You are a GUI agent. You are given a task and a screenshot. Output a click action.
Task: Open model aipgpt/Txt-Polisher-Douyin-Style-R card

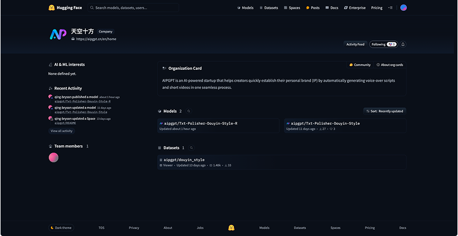tap(218, 126)
